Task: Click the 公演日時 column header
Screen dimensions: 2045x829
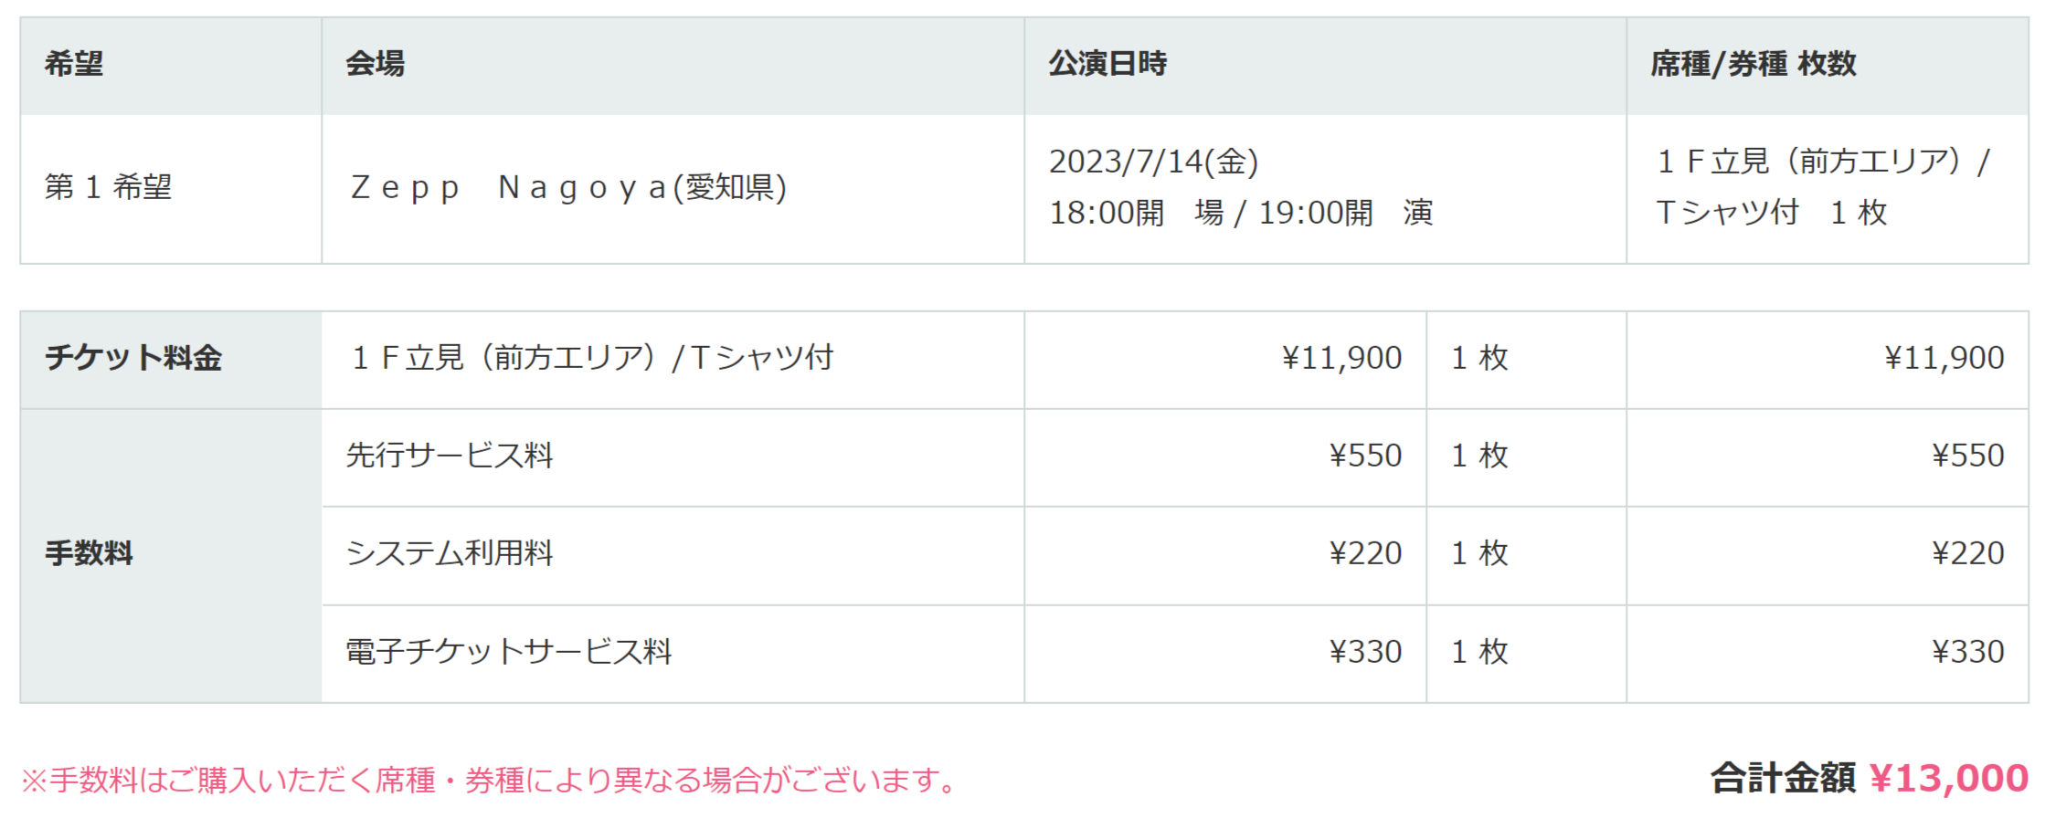Action: click(x=1325, y=66)
